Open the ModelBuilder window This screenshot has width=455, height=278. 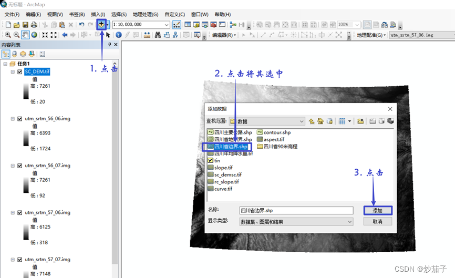tap(233, 25)
